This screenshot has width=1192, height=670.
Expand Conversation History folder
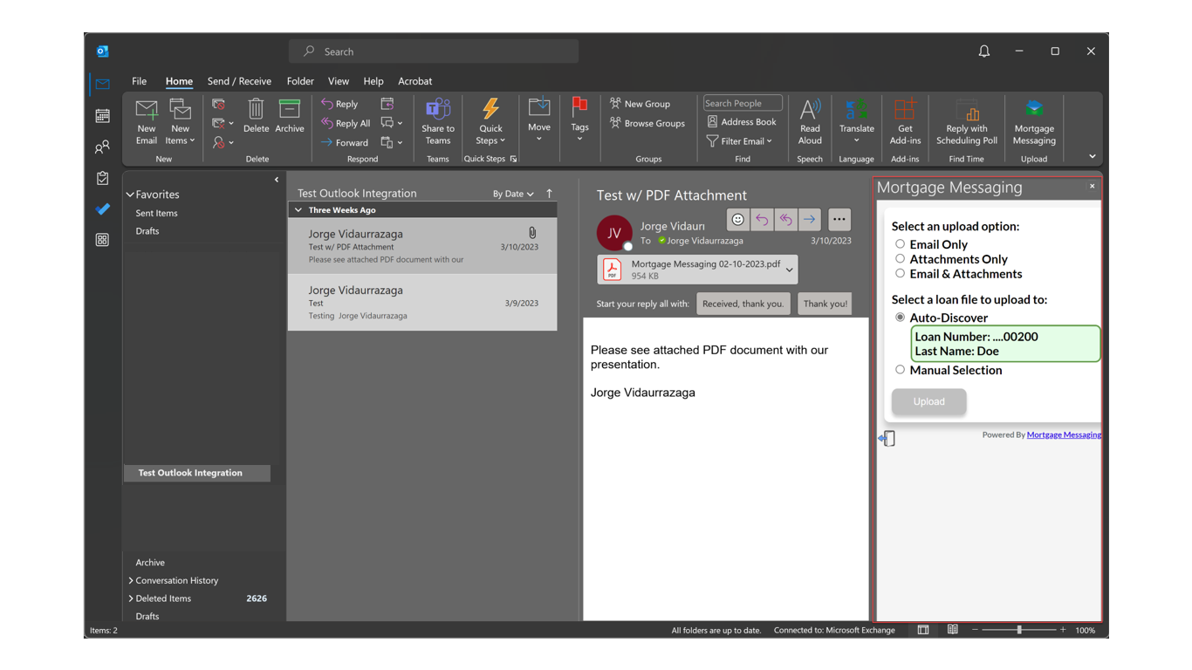pyautogui.click(x=131, y=580)
